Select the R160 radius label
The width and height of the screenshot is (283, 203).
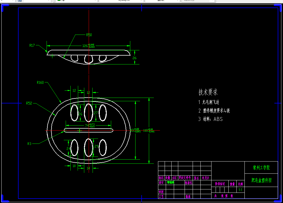coord(40,82)
